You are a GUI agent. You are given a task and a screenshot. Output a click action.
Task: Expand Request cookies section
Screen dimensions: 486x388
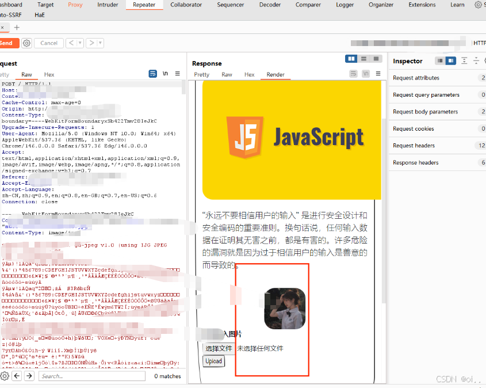coord(437,129)
